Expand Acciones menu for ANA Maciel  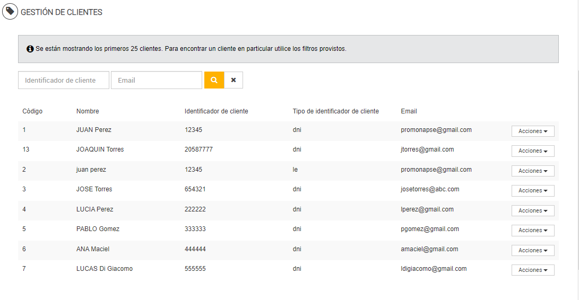tap(533, 250)
